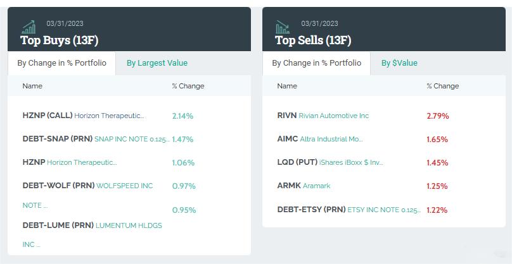Open DEBT-LUME (PRN) Lumentum Hldgs link
This screenshot has width=512, height=264.
point(92,225)
